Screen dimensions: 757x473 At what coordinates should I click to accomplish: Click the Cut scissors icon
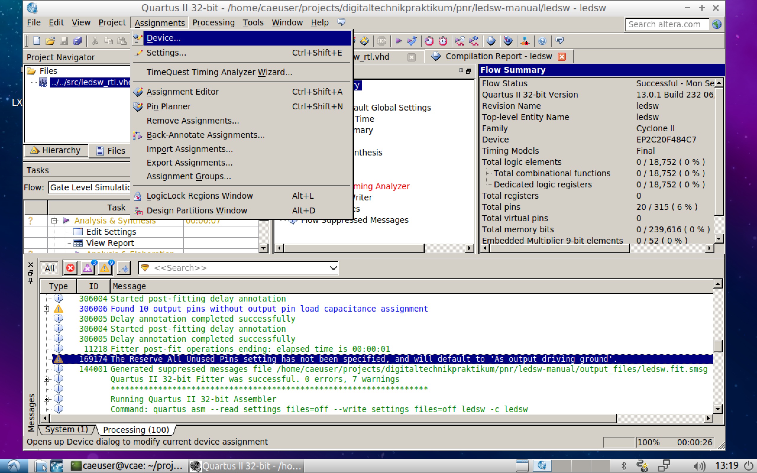tap(95, 41)
